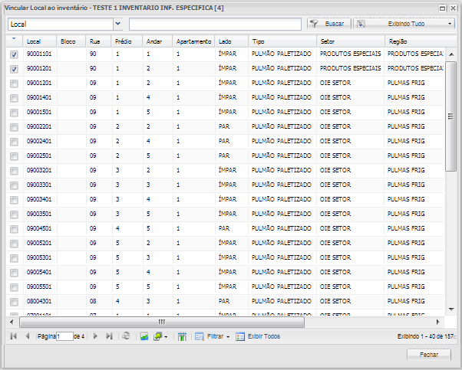Viewport: 462px width, 370px height.
Task: Sort by the Local column header
Action: (x=40, y=41)
